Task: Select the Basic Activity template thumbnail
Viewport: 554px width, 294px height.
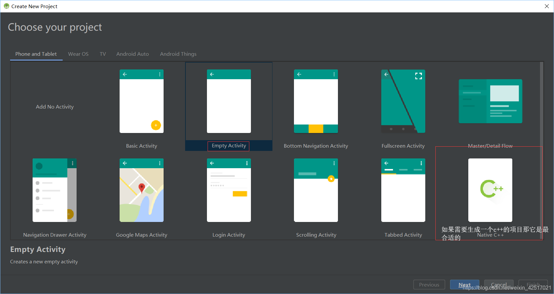Action: 141,101
